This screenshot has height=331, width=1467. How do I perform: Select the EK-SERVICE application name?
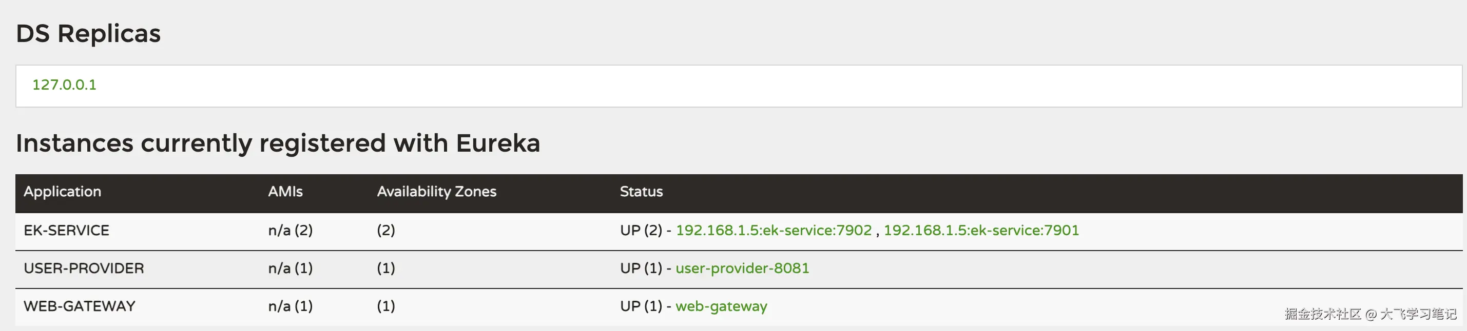[67, 231]
